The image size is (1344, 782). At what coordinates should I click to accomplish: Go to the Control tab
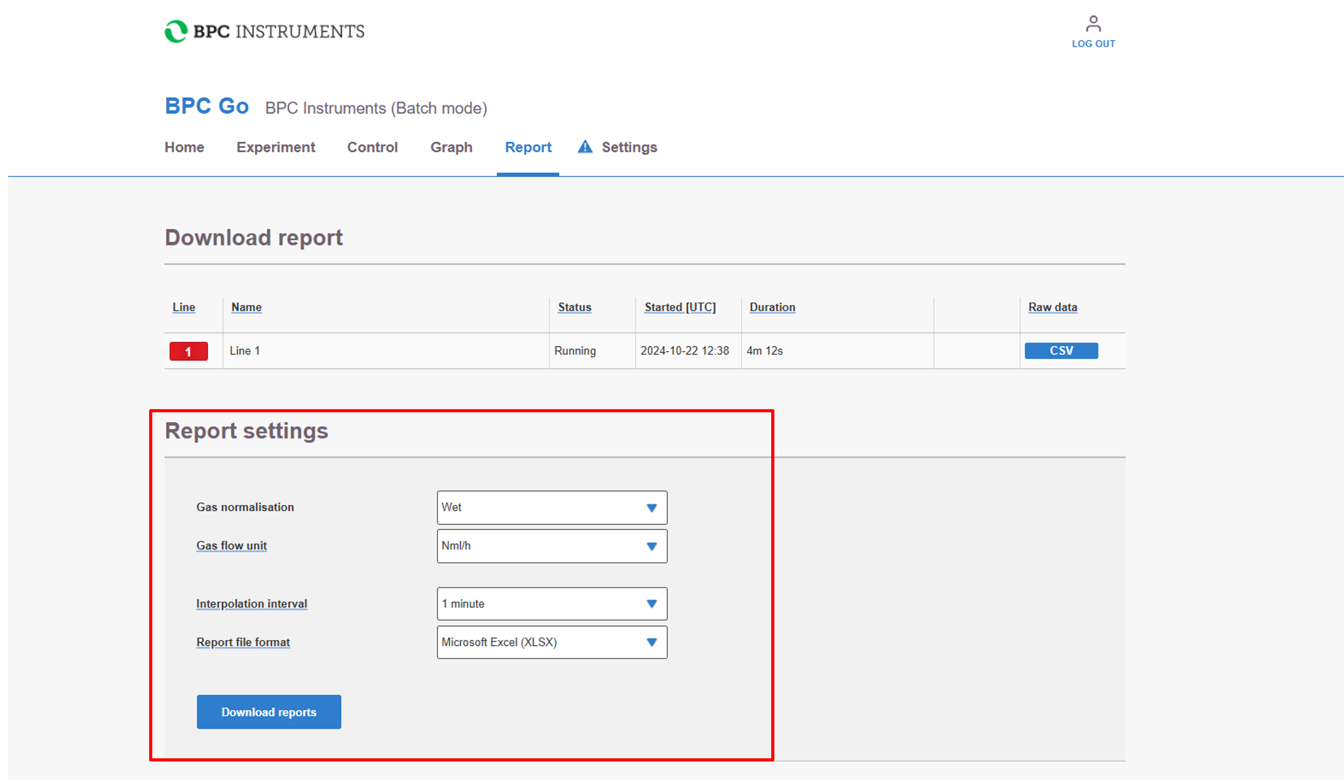pos(372,147)
